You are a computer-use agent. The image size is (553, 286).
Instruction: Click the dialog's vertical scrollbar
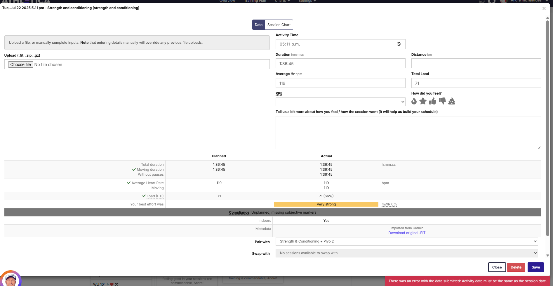(x=547, y=128)
